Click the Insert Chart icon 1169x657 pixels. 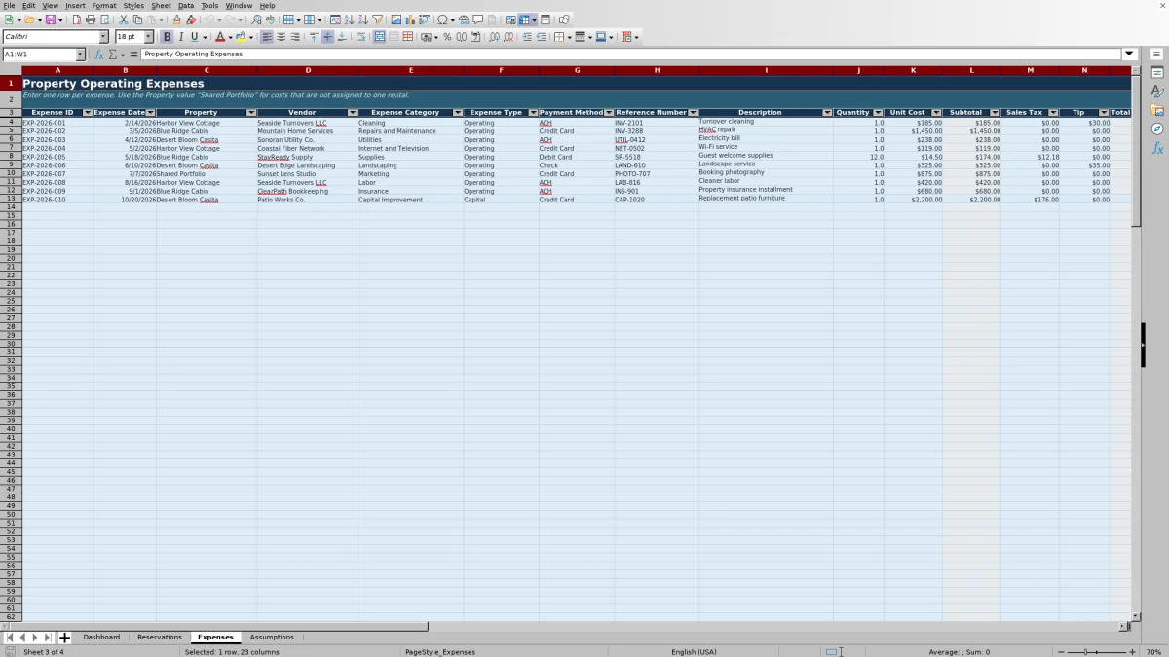pos(410,19)
